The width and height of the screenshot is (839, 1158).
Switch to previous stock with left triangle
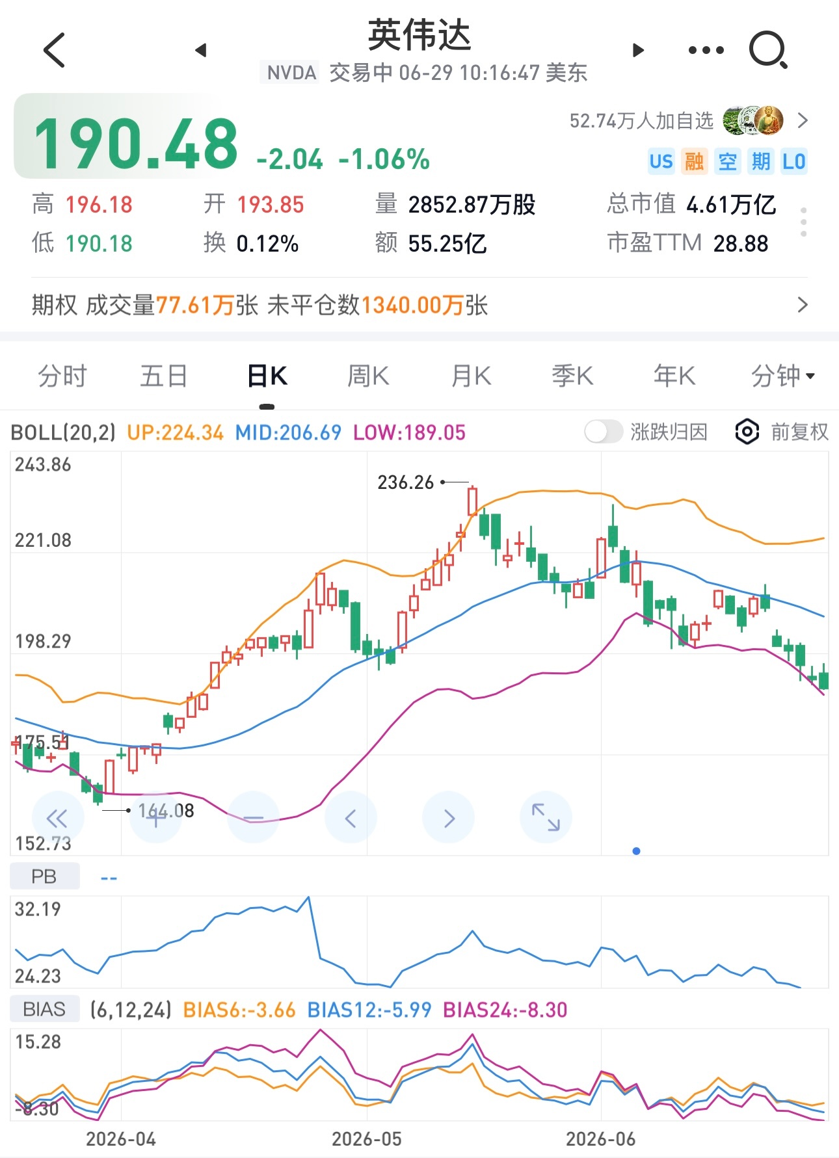coord(201,50)
